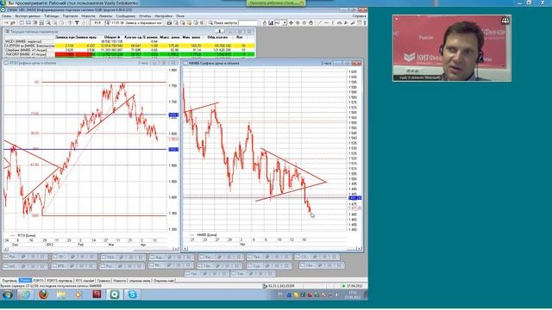Viewport: 552px width, 310px height.
Task: Click the volume icon in system tray
Action: 337,294
